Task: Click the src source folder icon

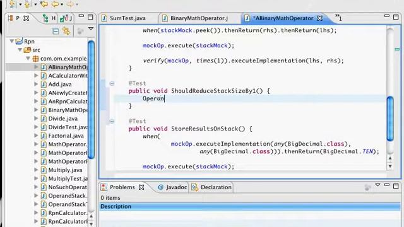Action: [x=27, y=50]
